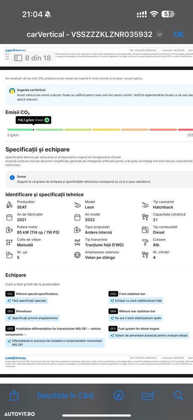Tap 'Deschide în Cărți' link
Screen dimensions: 193x420
coord(65,395)
